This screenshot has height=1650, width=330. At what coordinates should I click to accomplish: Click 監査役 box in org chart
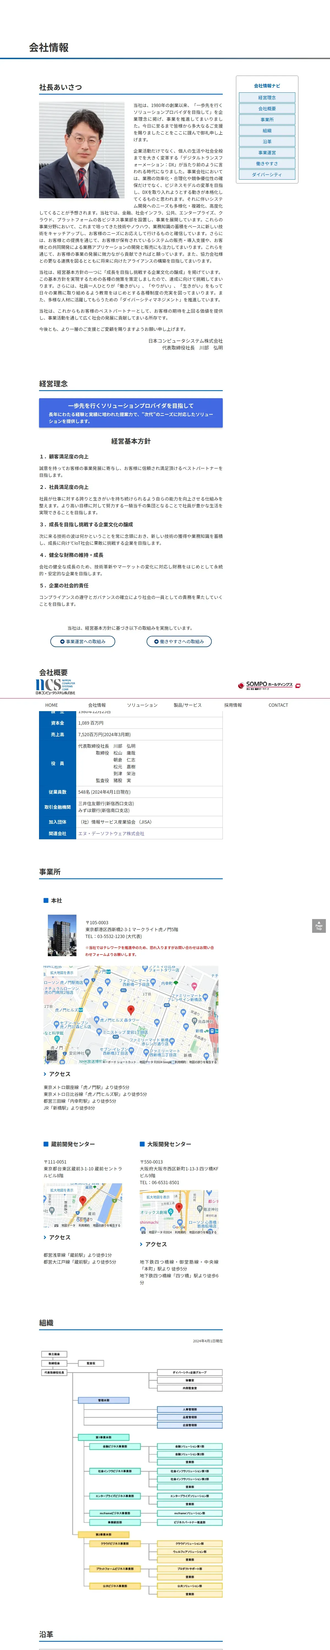pos(91,1363)
